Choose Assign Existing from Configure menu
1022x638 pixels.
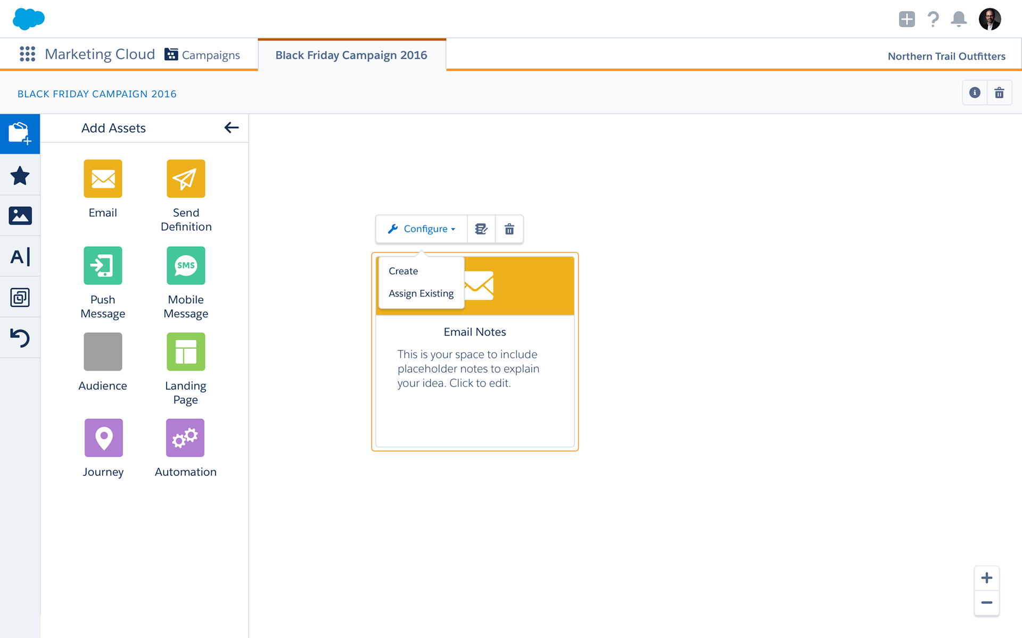421,293
